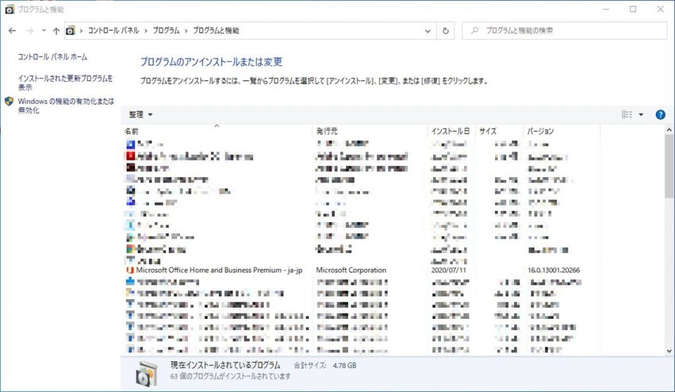This screenshot has height=392, width=675.
Task: Click the scroll down arrow of list
Action: click(x=669, y=350)
